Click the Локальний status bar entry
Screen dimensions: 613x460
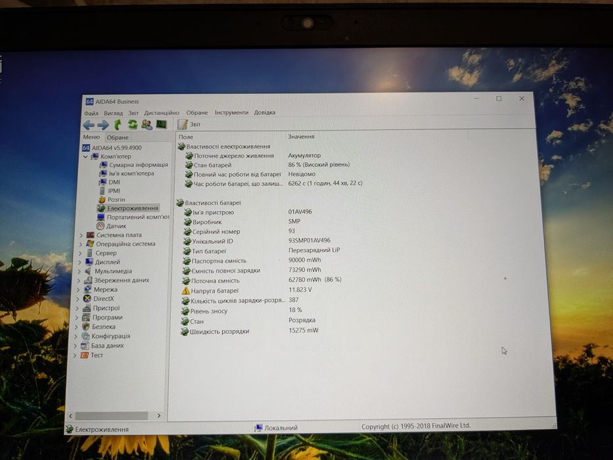(x=277, y=428)
